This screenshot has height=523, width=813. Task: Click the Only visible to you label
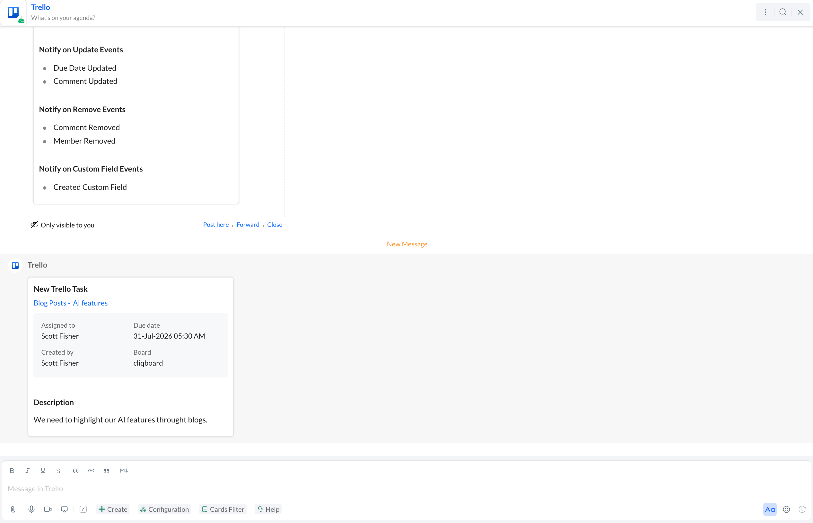tap(67, 225)
